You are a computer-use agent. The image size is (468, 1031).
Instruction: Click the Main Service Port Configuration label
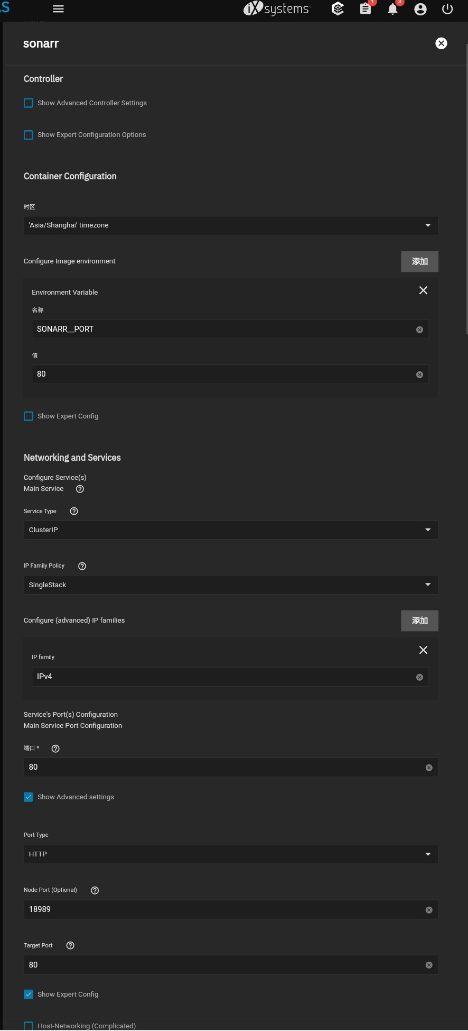[x=73, y=726]
